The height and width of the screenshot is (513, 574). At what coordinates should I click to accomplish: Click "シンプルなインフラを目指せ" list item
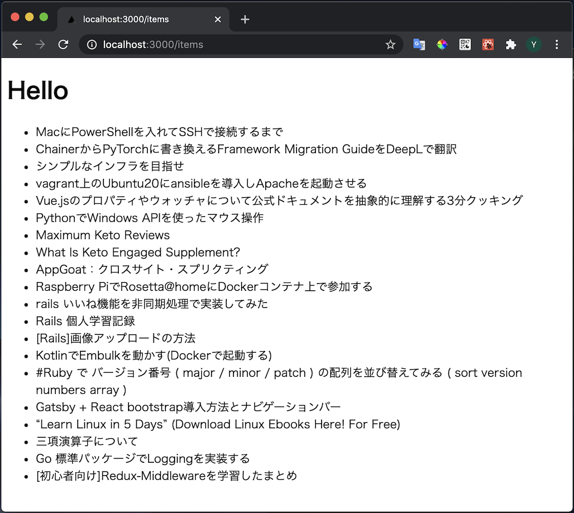110,166
